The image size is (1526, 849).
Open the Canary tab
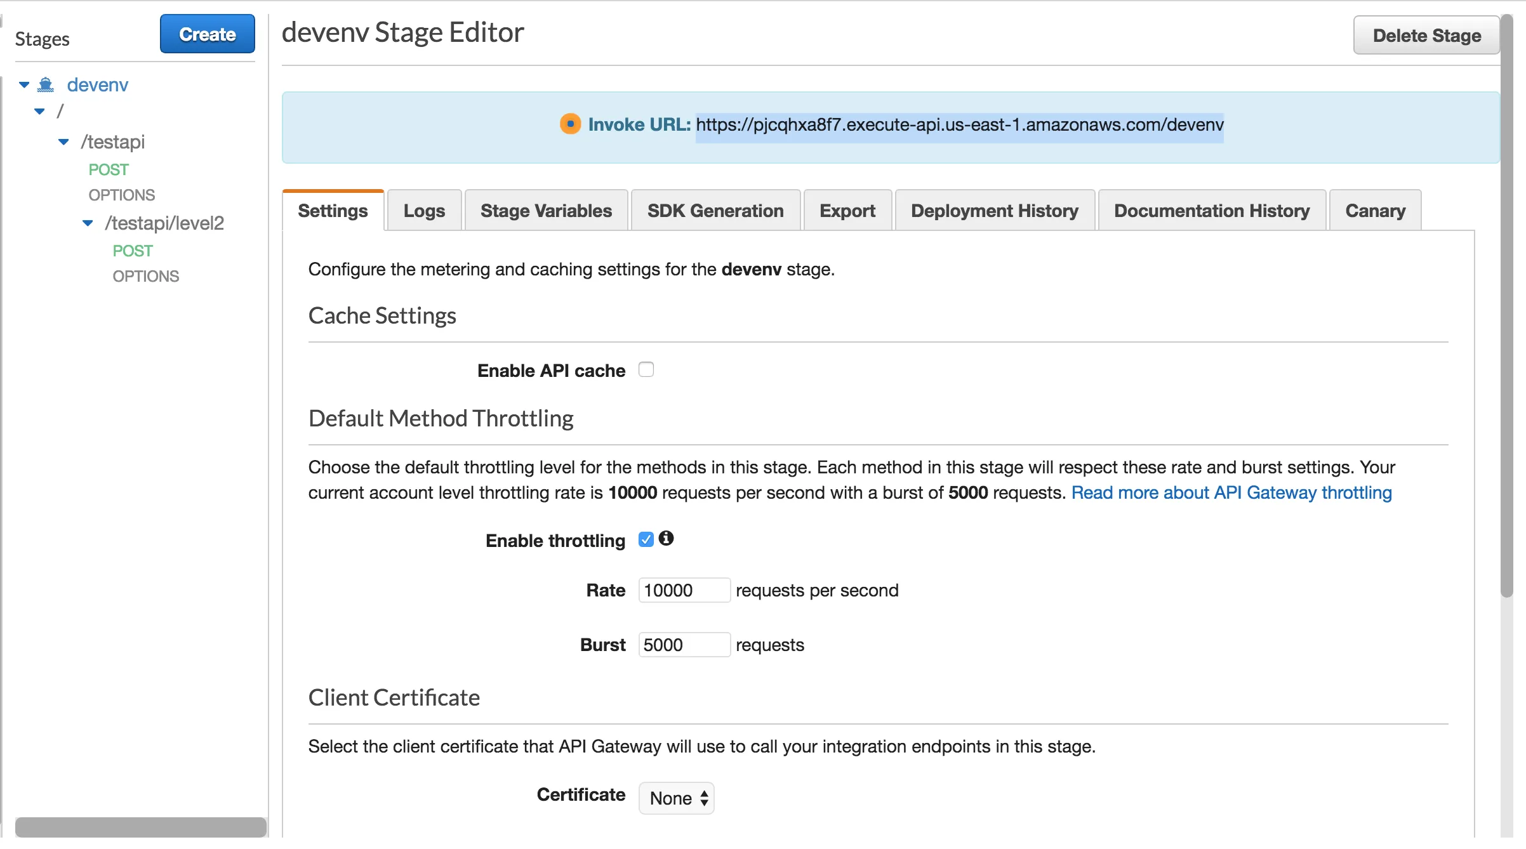pyautogui.click(x=1374, y=211)
